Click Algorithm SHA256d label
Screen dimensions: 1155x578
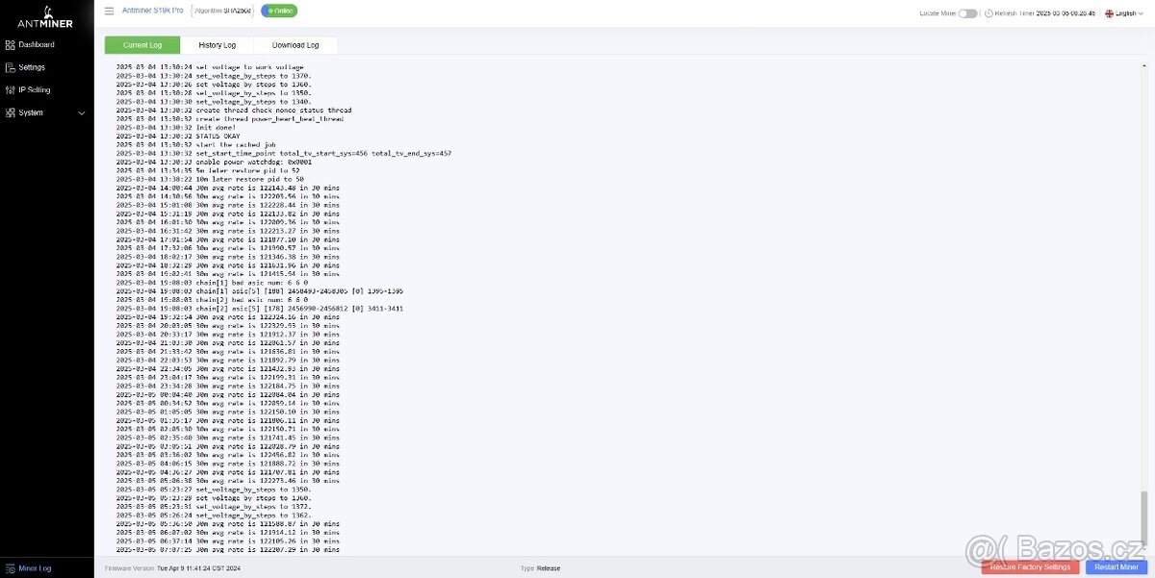(x=222, y=11)
